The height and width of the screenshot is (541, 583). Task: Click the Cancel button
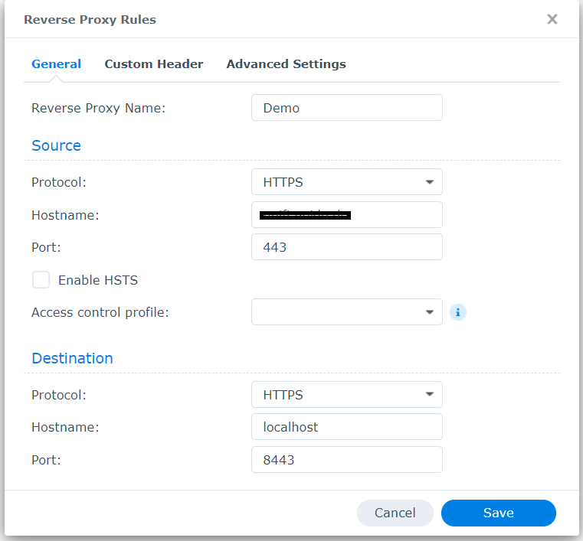(x=395, y=513)
